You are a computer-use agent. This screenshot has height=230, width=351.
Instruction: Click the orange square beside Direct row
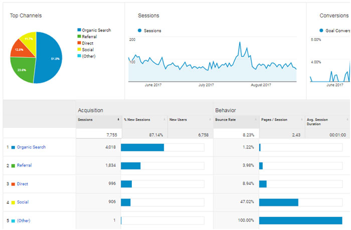[x=13, y=184]
